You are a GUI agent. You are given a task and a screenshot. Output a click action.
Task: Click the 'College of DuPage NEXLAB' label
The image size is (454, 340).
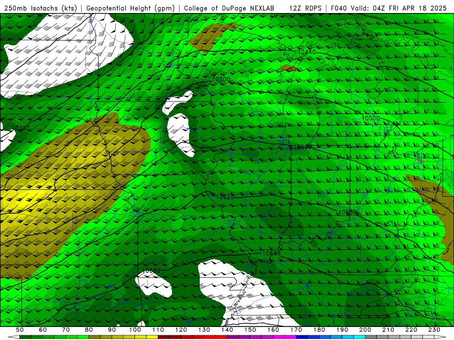point(229,8)
